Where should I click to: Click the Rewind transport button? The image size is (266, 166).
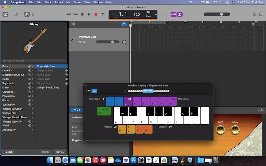point(68,14)
